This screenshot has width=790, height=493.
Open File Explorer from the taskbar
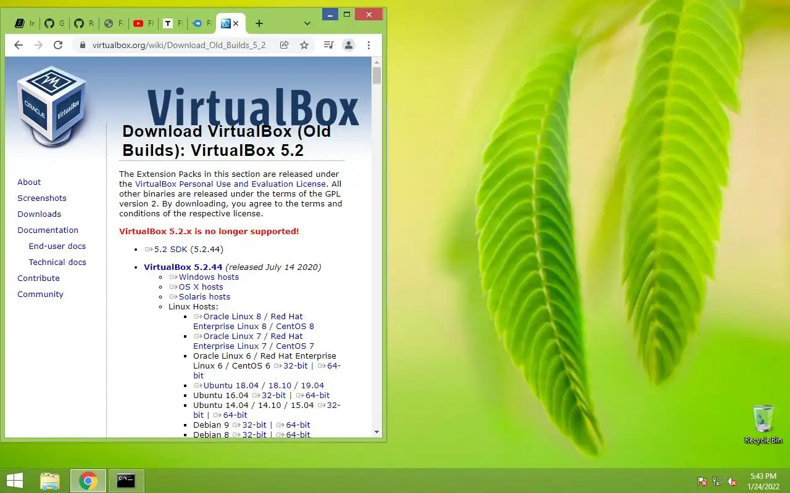(x=50, y=481)
